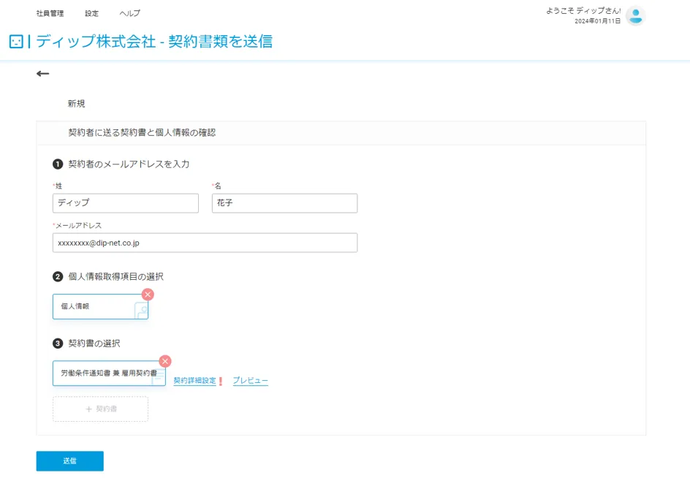Open the プレビュー link
Screen dimensions: 690x478
[251, 381]
